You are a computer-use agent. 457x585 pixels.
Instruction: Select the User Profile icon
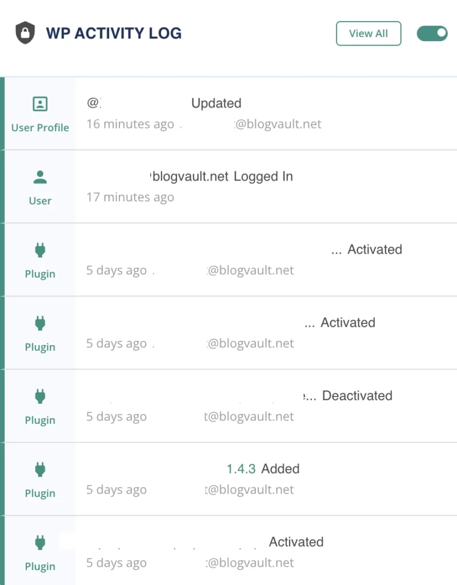tap(39, 104)
